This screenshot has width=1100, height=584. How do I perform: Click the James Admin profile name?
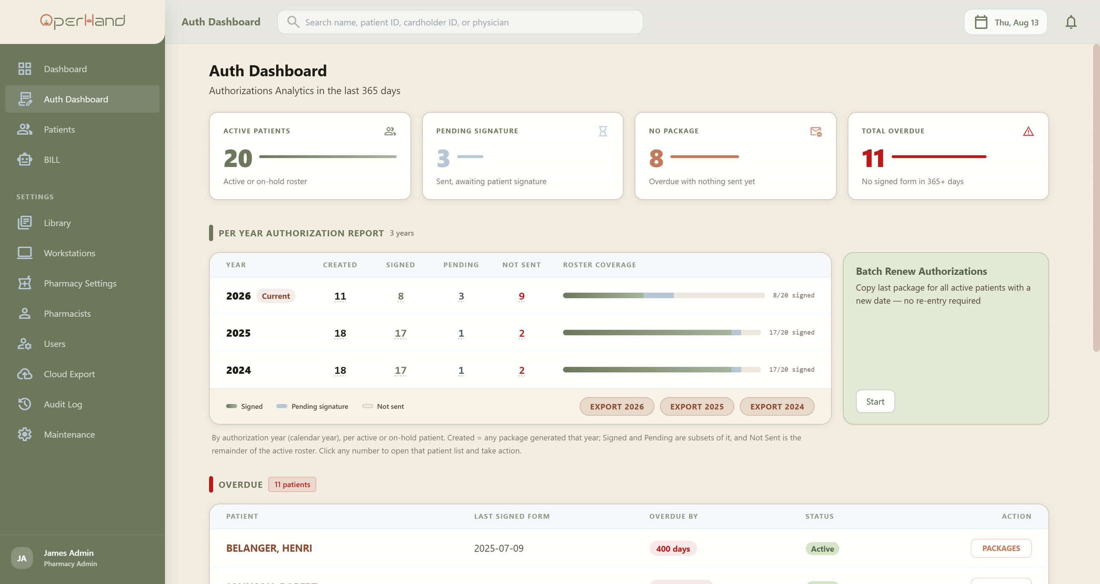(68, 553)
